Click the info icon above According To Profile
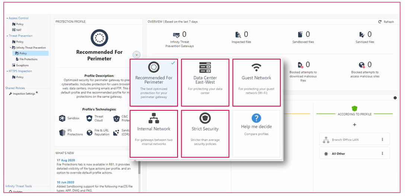Screen dimensions: 405x196 [395, 98]
